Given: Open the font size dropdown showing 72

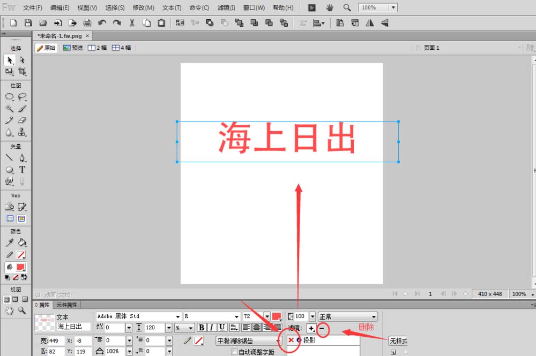Looking at the screenshot, I should pos(267,316).
